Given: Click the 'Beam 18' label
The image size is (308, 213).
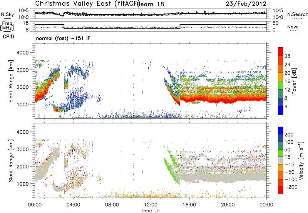Looking at the screenshot, I should (x=150, y=4).
